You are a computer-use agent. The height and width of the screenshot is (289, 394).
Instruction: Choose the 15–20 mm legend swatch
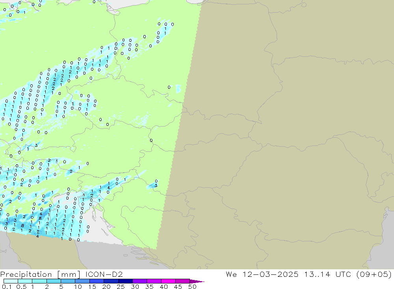tap(97, 281)
